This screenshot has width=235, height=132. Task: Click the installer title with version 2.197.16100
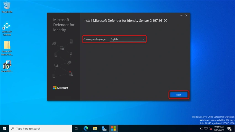click(x=125, y=21)
